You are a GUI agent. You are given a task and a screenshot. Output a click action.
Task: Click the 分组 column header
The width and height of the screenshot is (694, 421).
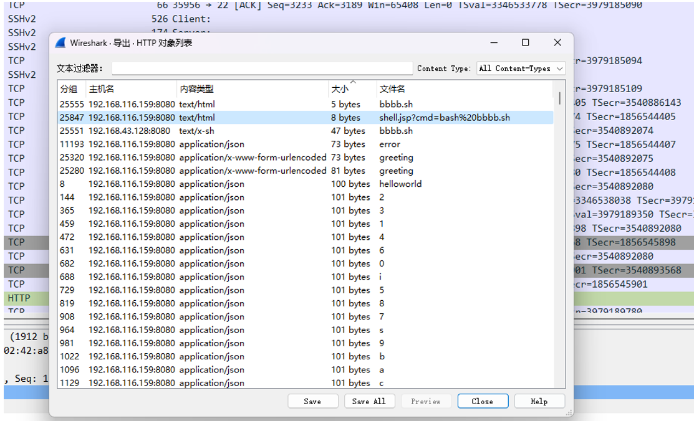(72, 89)
